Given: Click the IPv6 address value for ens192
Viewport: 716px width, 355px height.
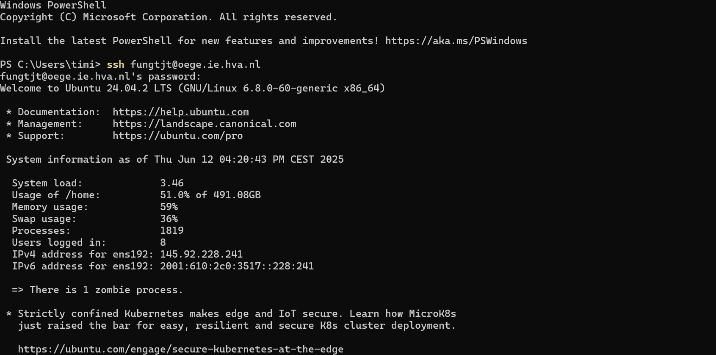Looking at the screenshot, I should coord(237,266).
